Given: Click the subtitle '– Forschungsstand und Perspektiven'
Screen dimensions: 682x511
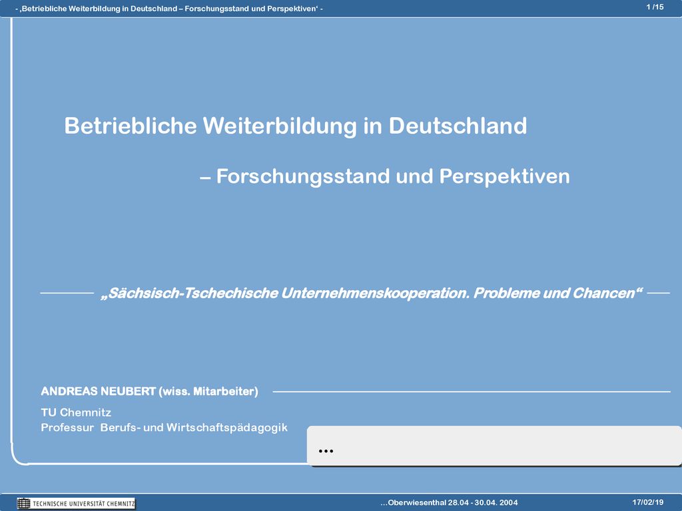Looking at the screenshot, I should coord(385,176).
